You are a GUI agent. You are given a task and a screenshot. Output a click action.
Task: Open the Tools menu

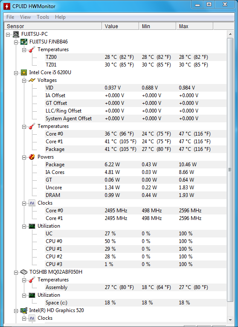pyautogui.click(x=43, y=17)
